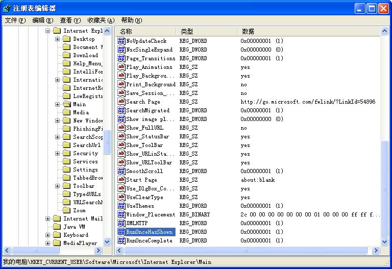Image resolution: width=392 pixels, height=269 pixels.
Task: Sort by the 数据 column header
Action: tap(309, 31)
